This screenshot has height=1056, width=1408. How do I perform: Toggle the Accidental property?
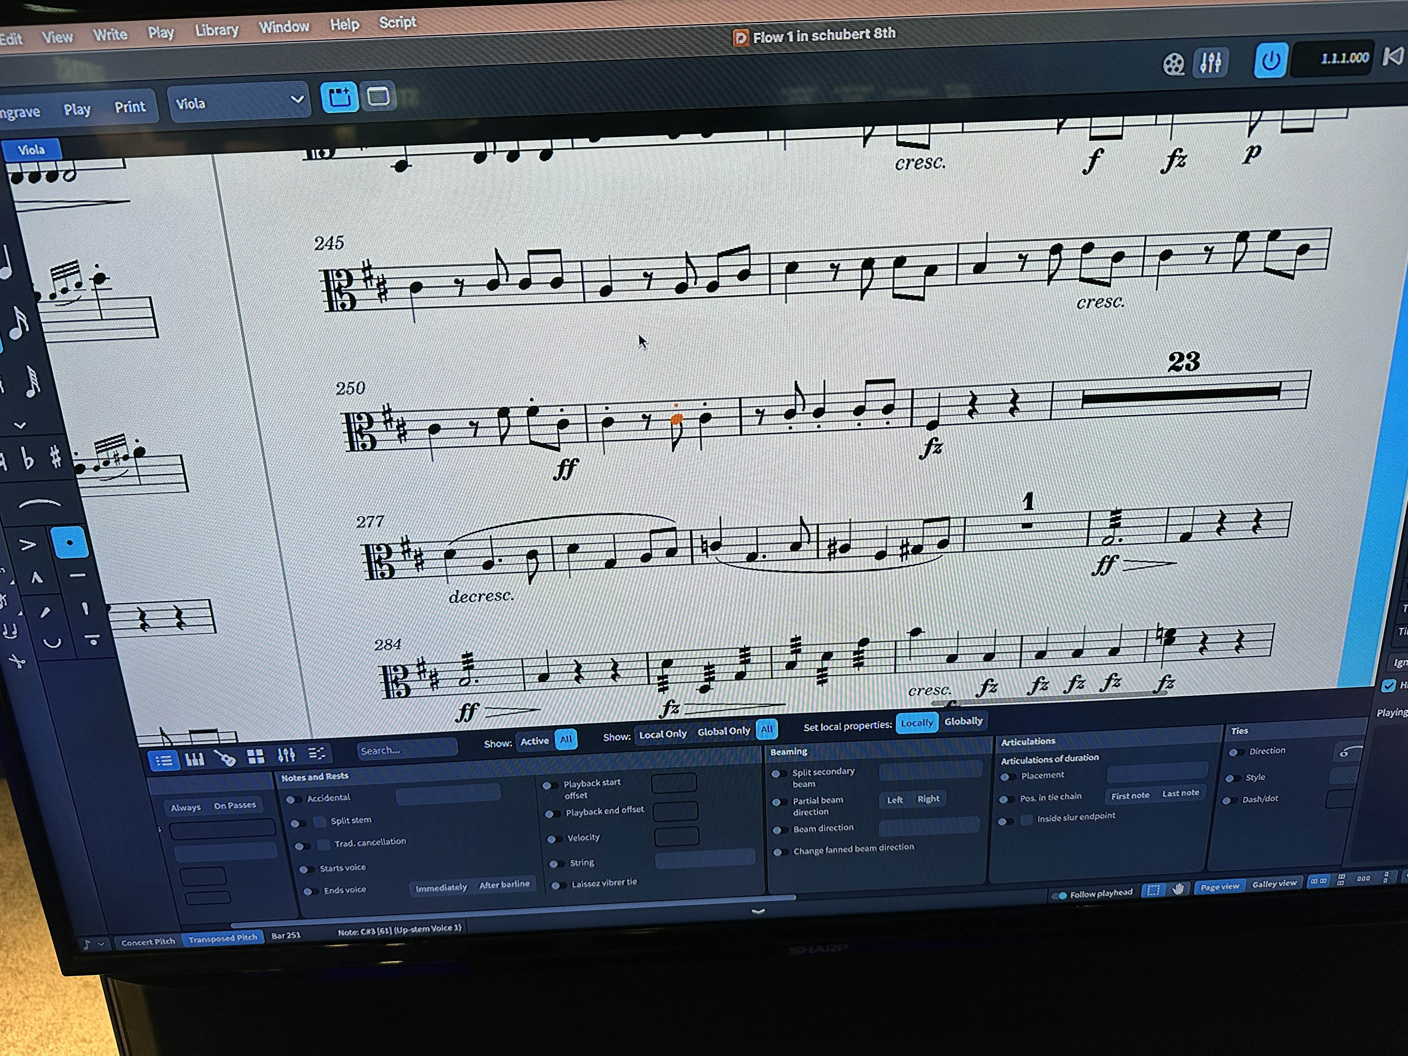pos(294,799)
